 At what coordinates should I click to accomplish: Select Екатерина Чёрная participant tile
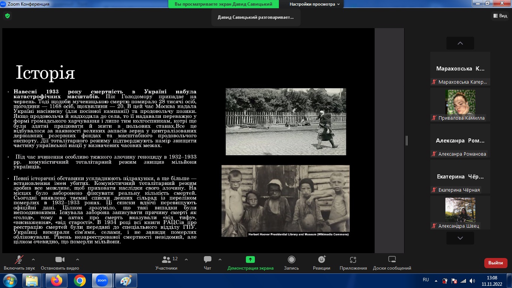pos(460,177)
